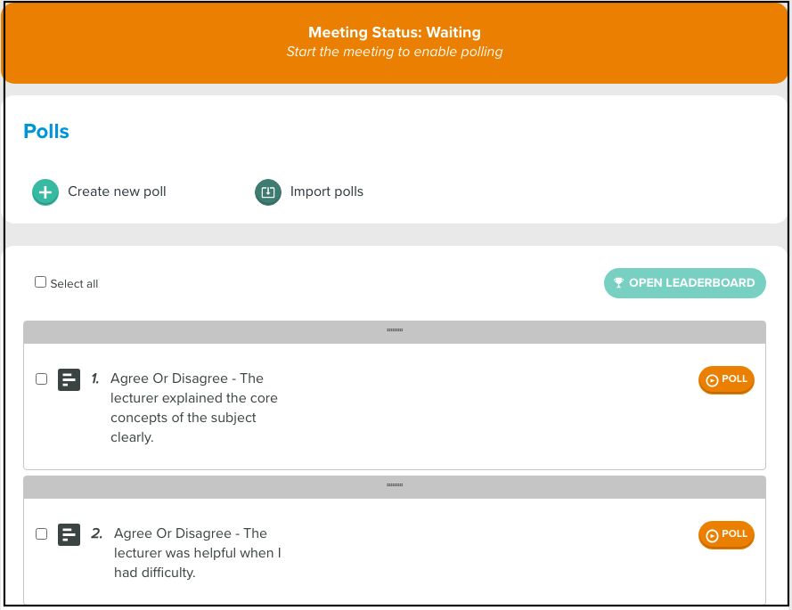The width and height of the screenshot is (792, 610).
Task: Open poll 2 about lecturer being helpful
Action: pos(198,553)
